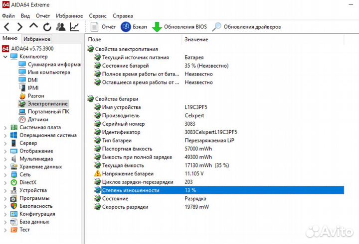This screenshot has width=359, height=244.
Task: Switch to the Избранное sidebar tab
Action: [x=37, y=39]
